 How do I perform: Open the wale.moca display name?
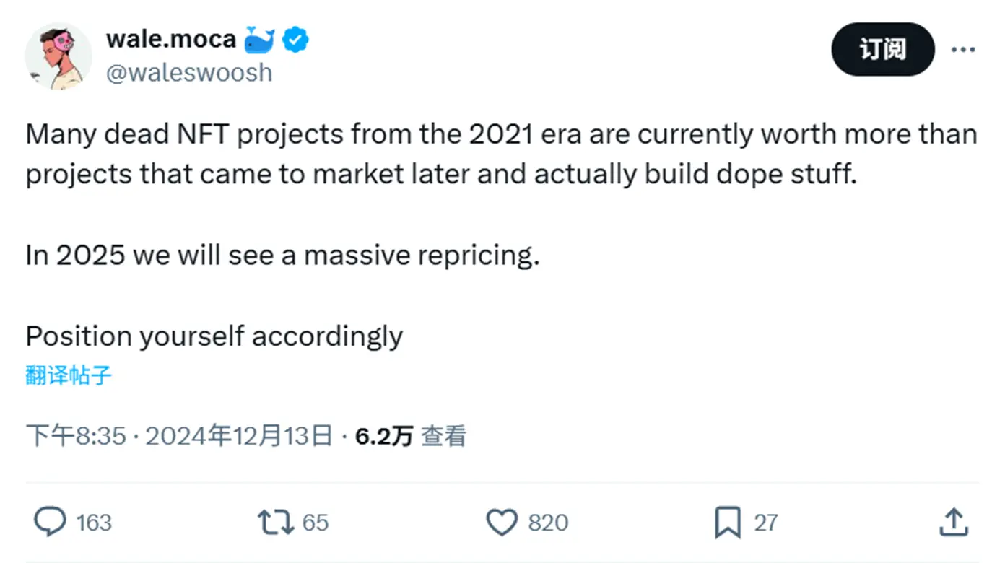click(x=171, y=39)
